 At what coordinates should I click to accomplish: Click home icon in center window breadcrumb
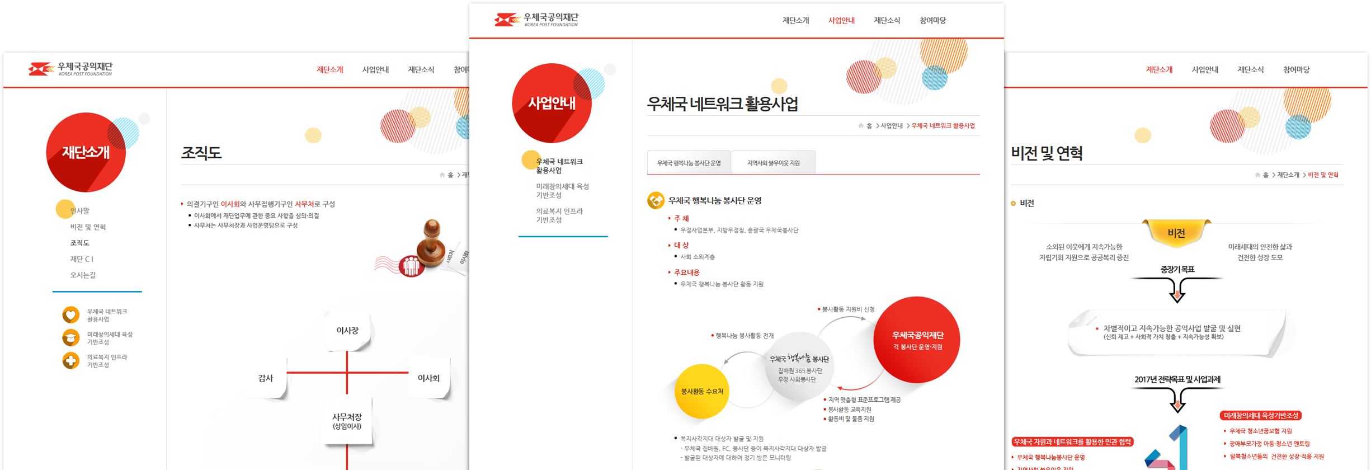861,126
